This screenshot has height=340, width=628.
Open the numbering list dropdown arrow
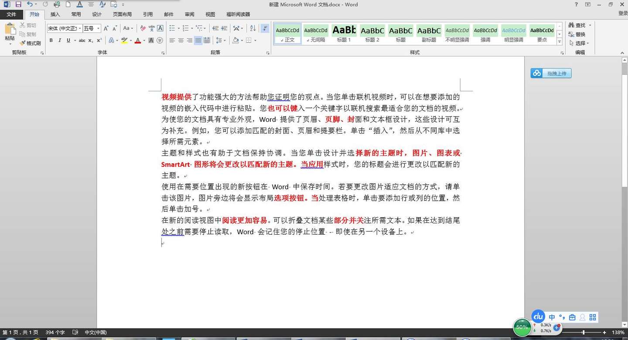coord(192,28)
